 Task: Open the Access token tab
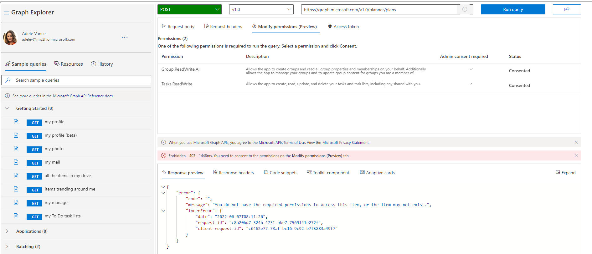(343, 27)
